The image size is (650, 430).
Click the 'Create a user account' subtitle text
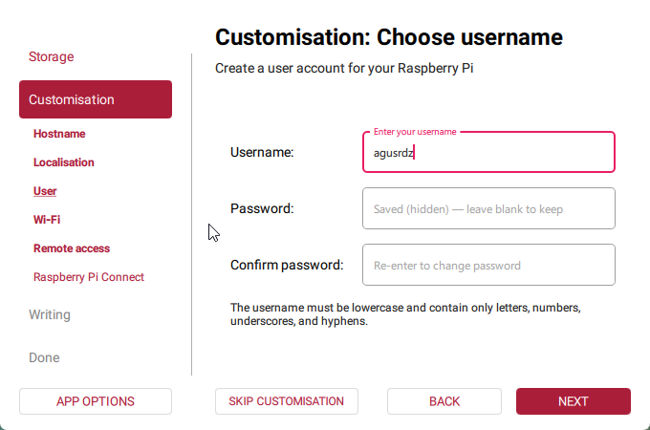click(345, 69)
